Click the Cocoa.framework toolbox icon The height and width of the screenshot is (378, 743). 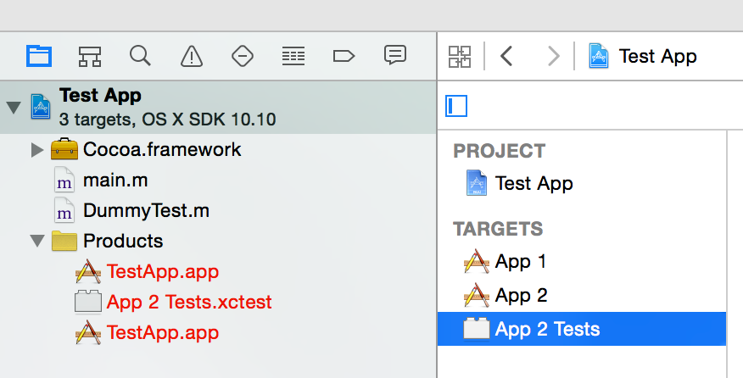64,149
